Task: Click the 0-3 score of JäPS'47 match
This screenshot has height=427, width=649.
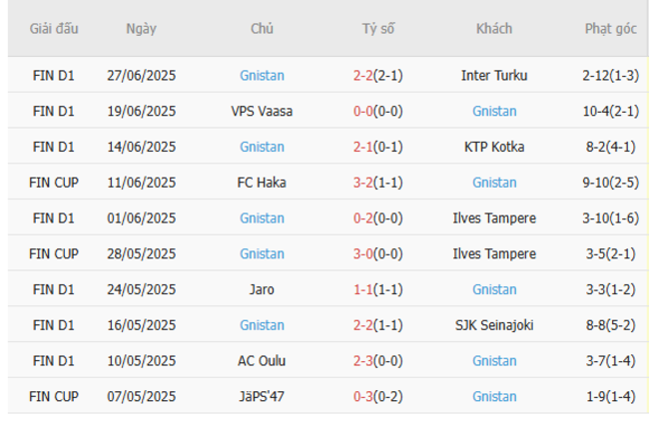Action: pos(363,397)
